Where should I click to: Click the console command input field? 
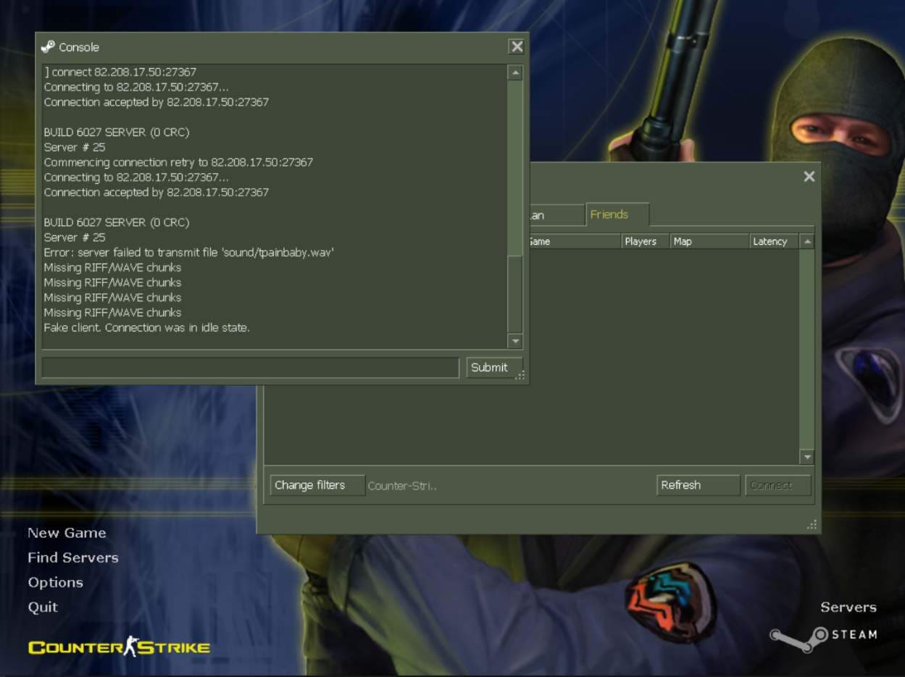tap(250, 368)
